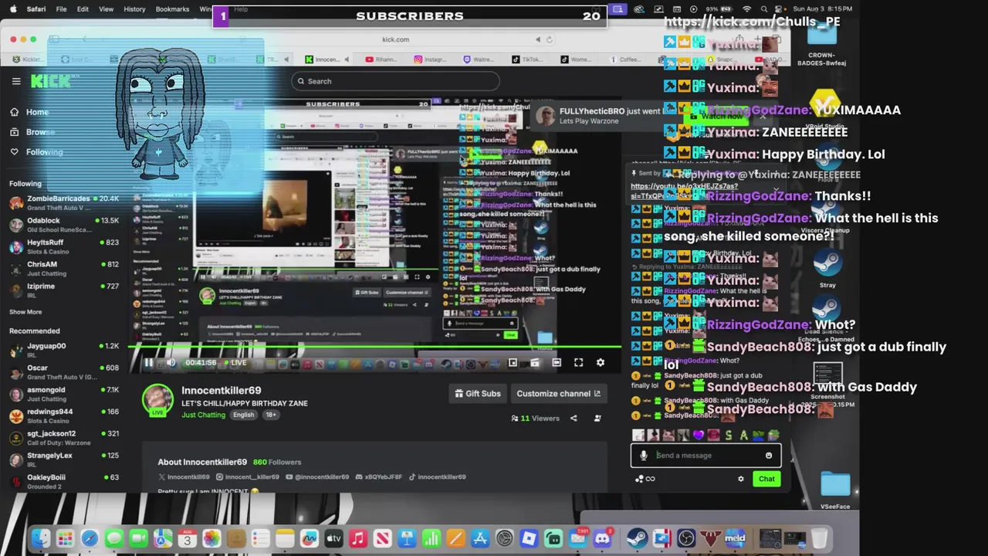The image size is (988, 556).
Task: Open Apple TV app in Dock
Action: [333, 538]
